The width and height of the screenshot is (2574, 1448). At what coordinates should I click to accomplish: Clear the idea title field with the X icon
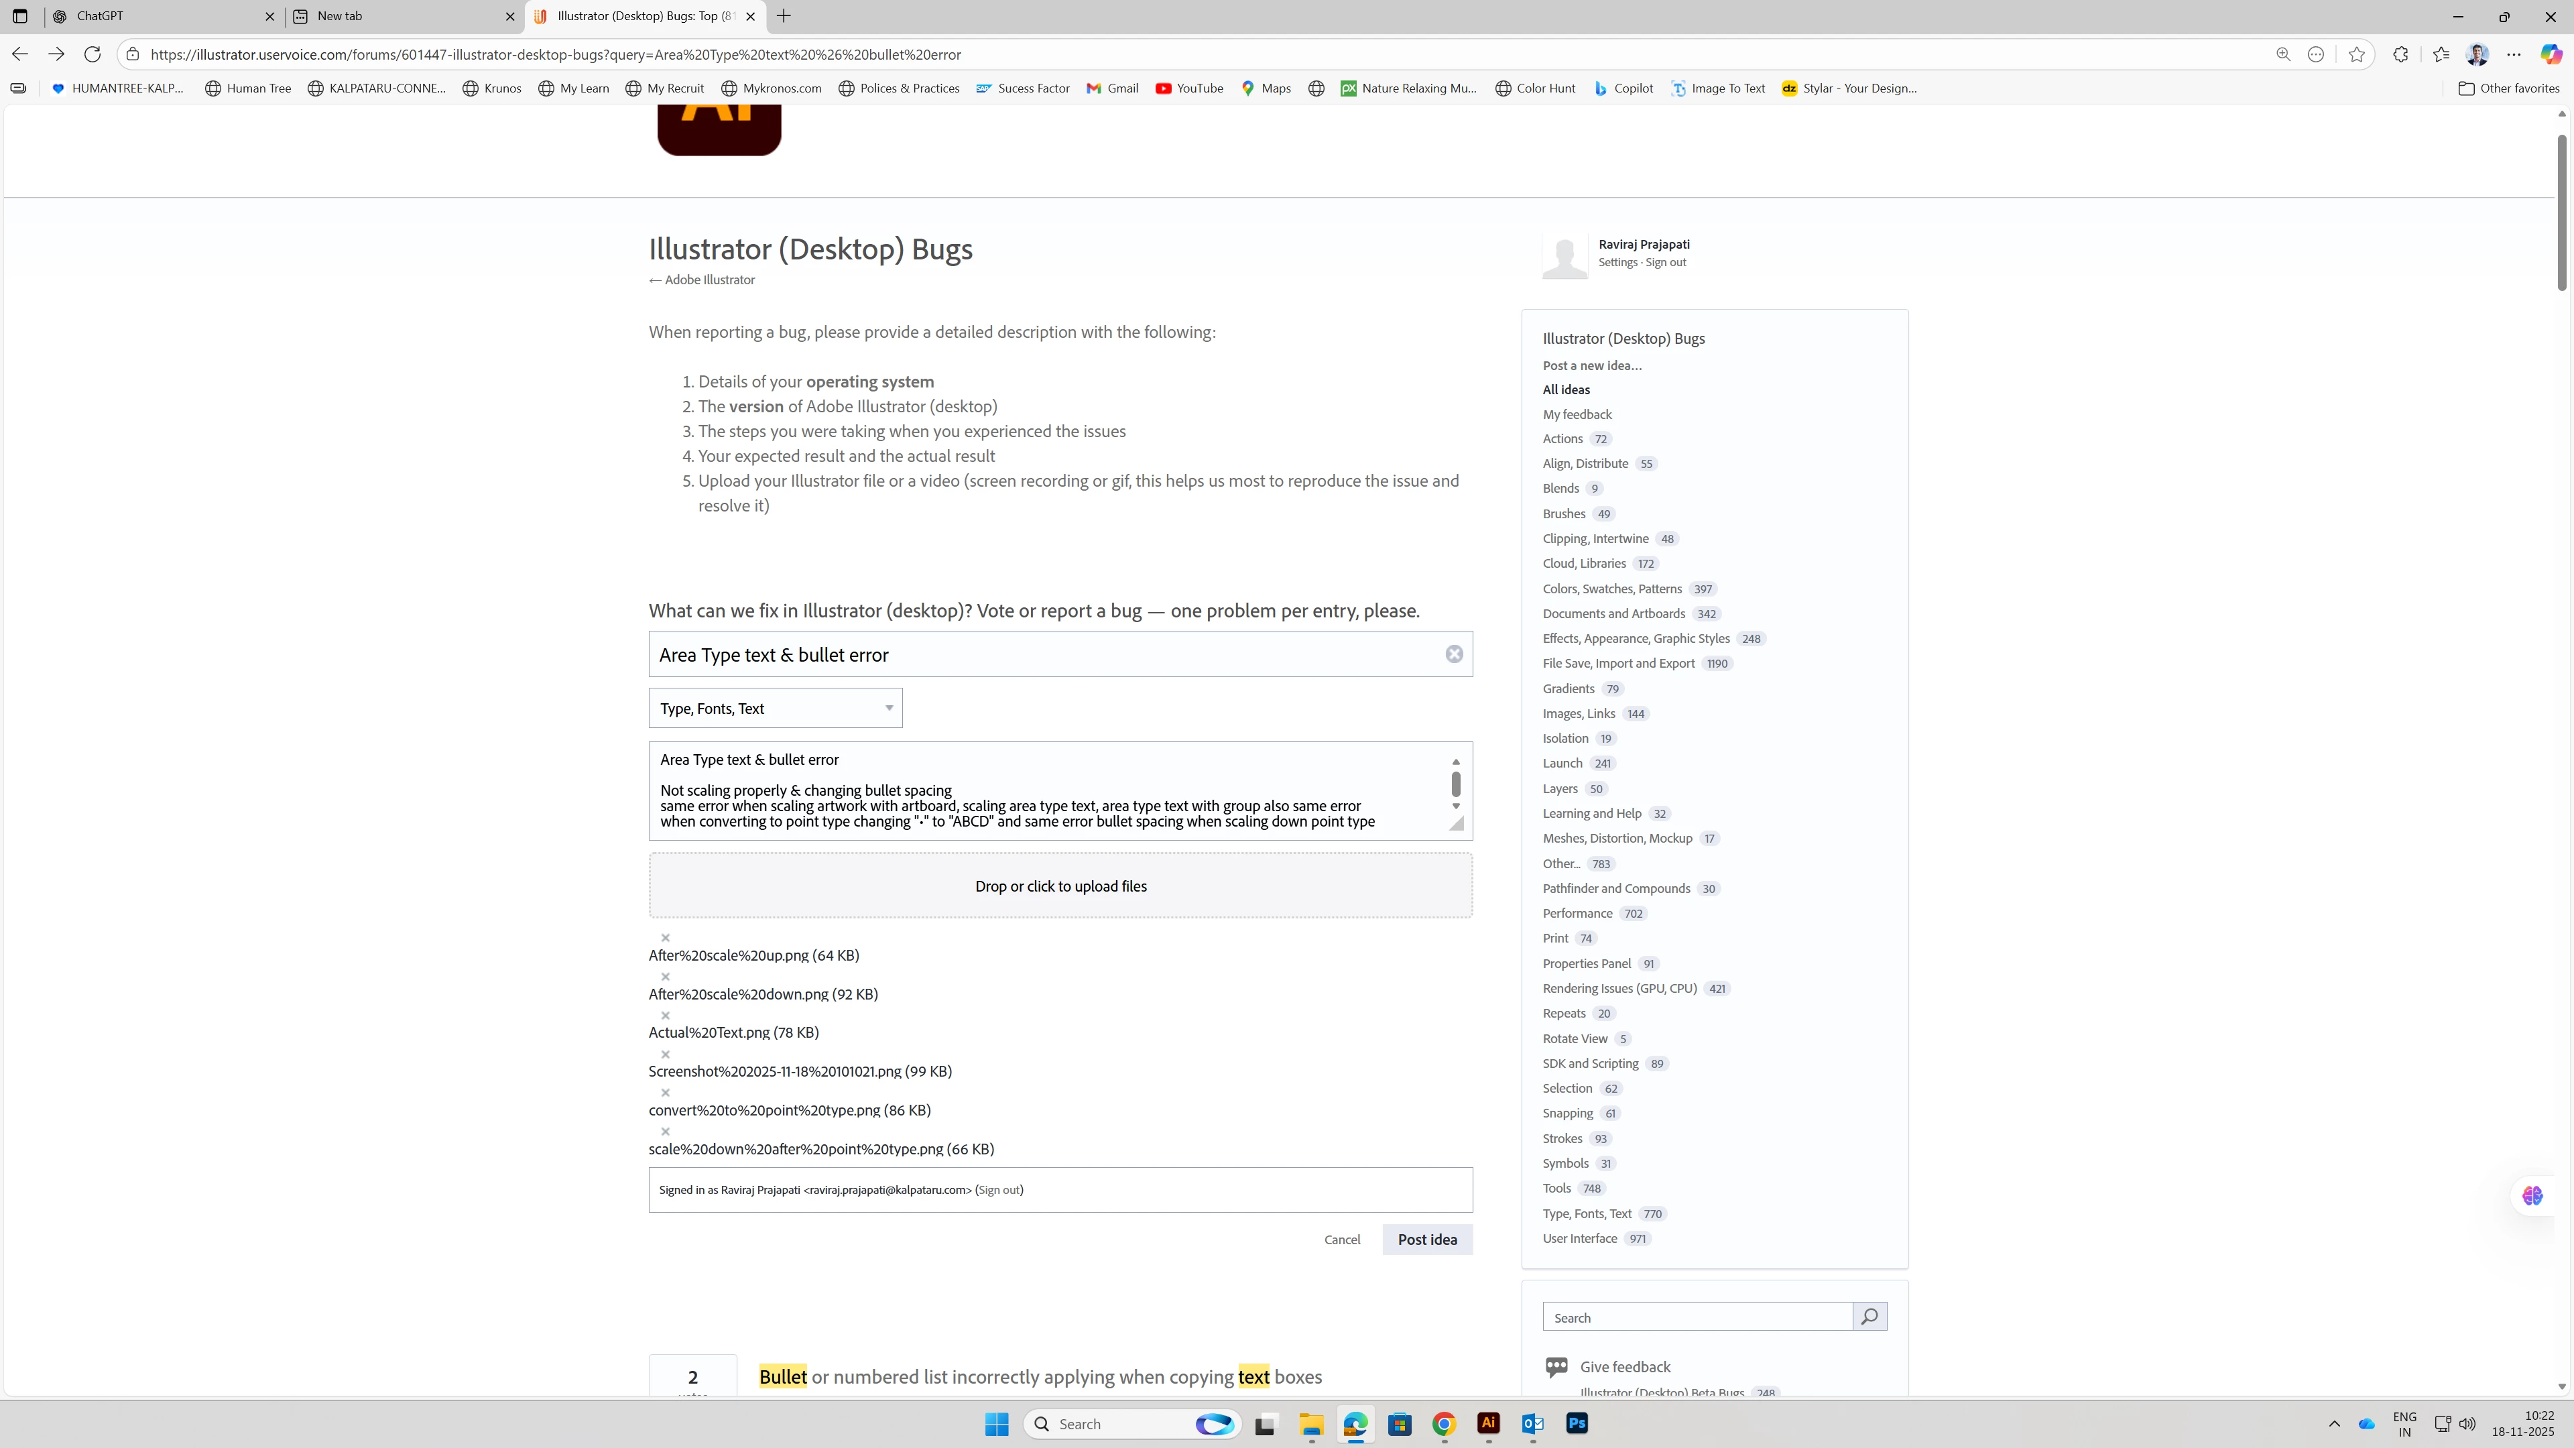(x=1454, y=654)
